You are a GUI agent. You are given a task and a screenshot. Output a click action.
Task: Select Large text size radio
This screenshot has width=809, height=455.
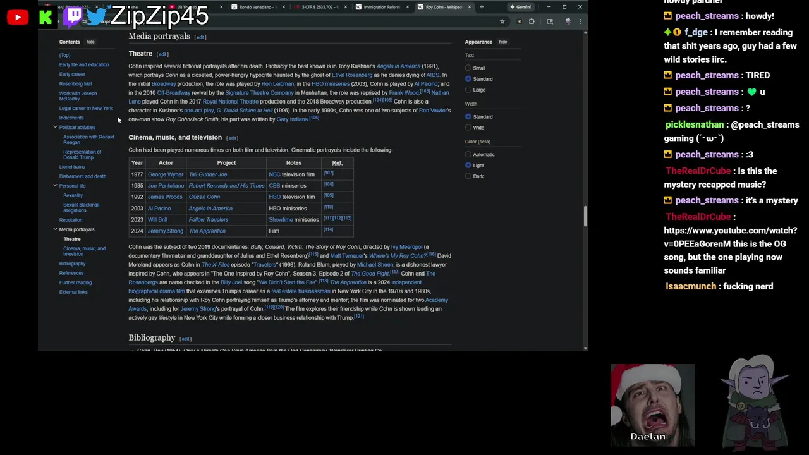(468, 90)
